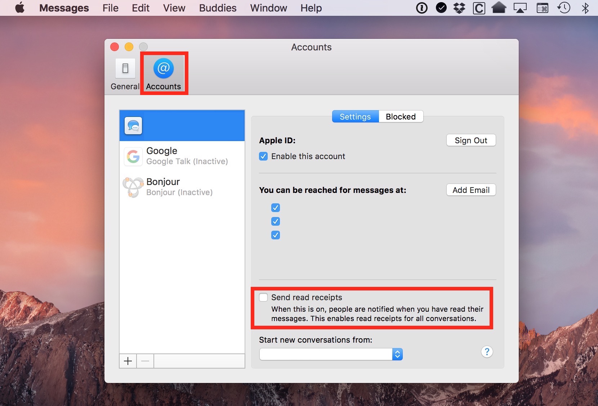Open the Time Machine menu bar icon

point(564,8)
